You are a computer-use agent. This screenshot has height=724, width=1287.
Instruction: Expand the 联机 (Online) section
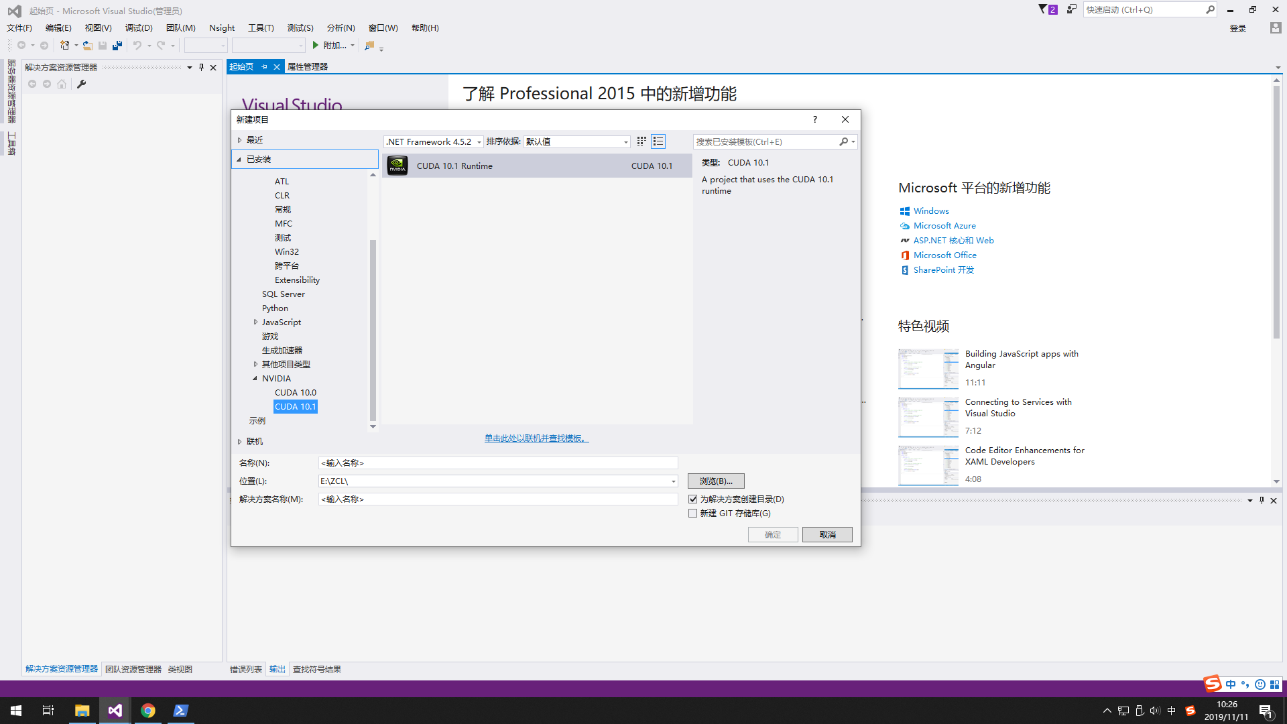click(x=239, y=441)
